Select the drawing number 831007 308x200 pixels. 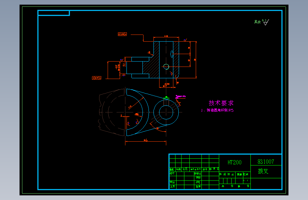266,162
